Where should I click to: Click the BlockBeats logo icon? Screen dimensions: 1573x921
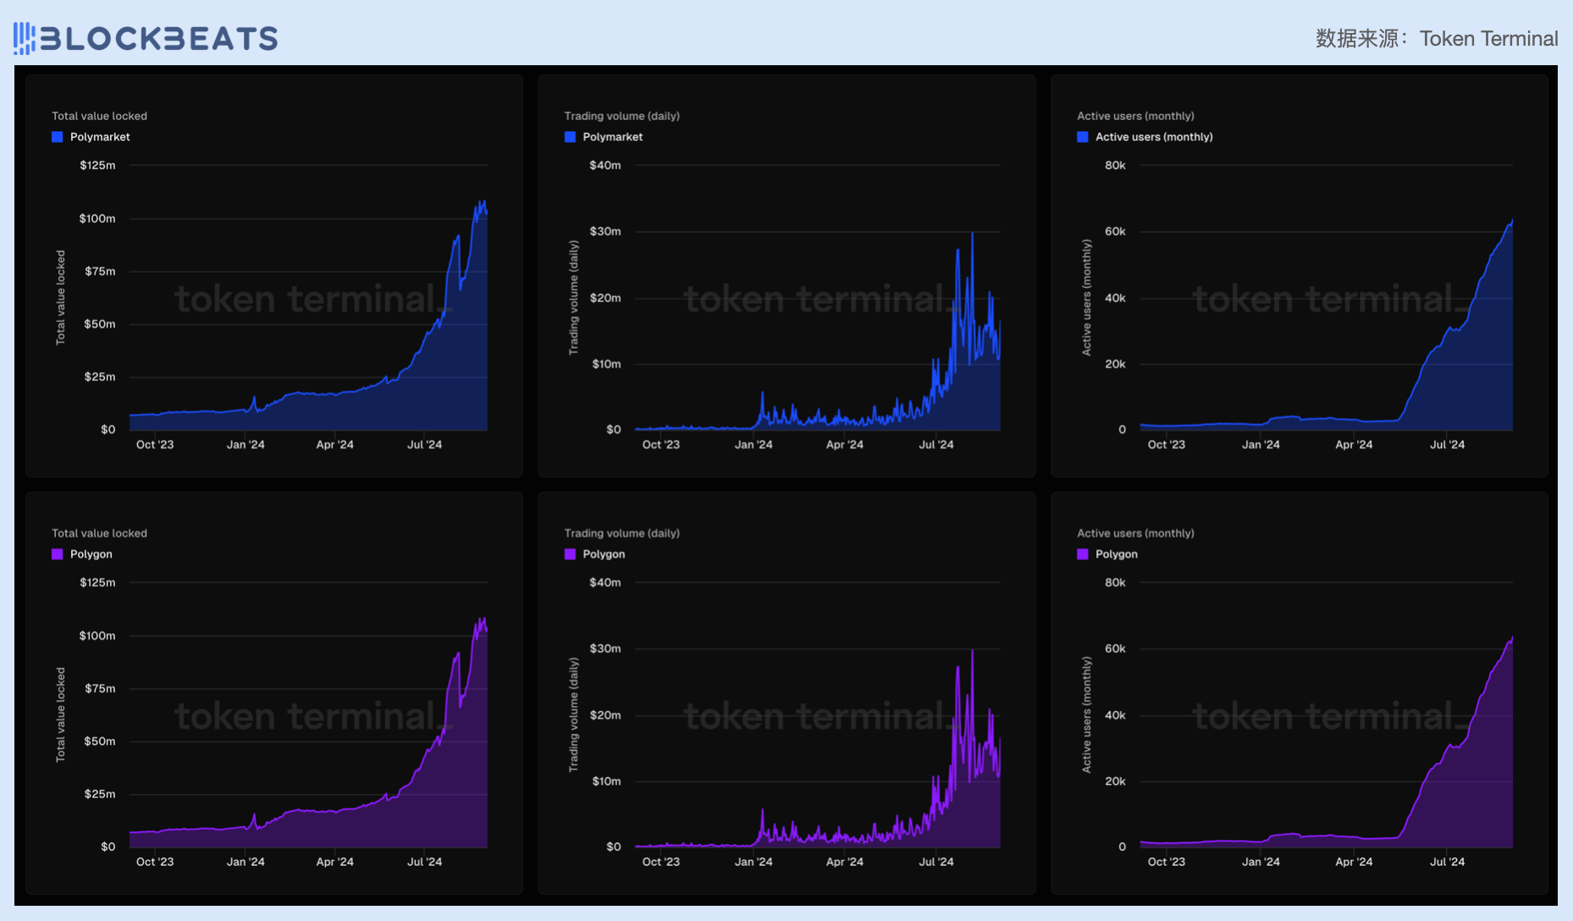click(x=25, y=39)
